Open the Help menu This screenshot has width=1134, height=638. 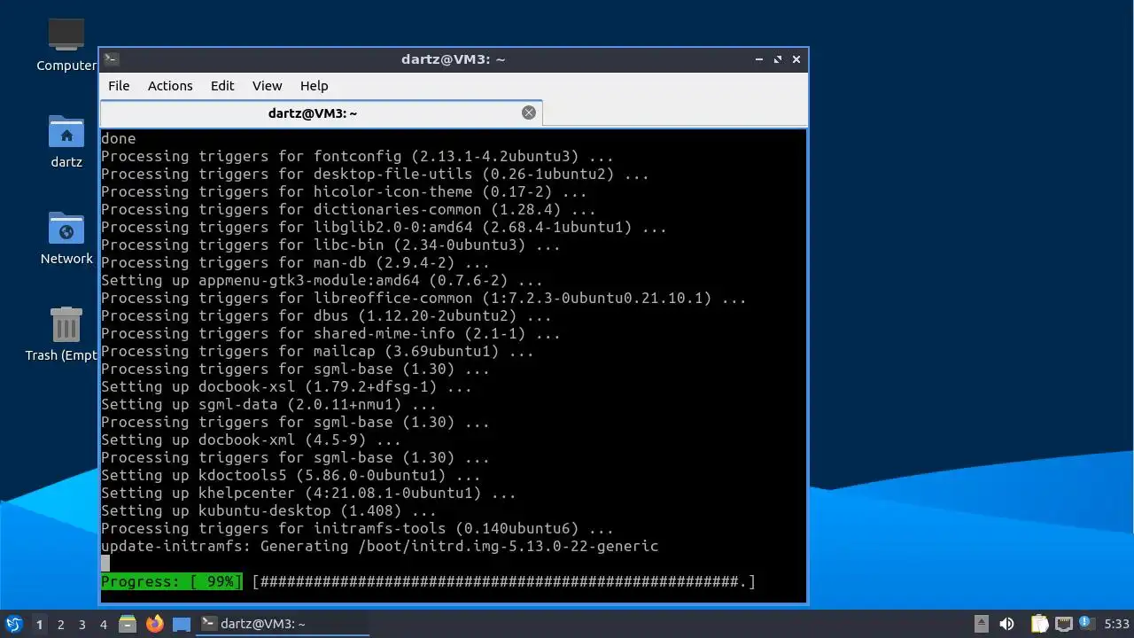click(315, 86)
